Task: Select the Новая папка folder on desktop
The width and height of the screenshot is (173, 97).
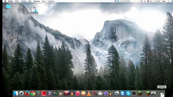Action: tap(8, 8)
